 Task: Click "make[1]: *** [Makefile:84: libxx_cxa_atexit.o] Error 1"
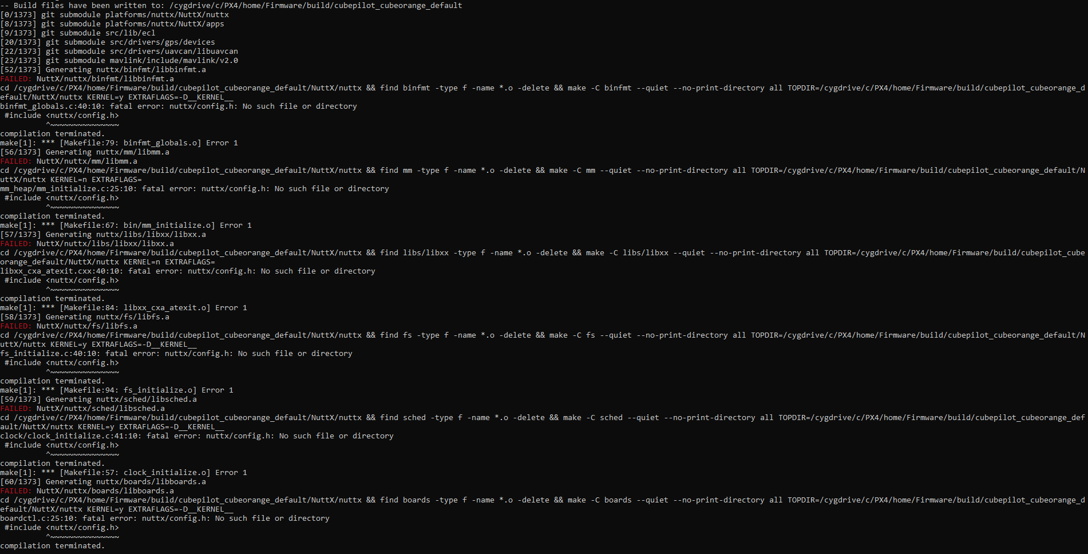124,307
